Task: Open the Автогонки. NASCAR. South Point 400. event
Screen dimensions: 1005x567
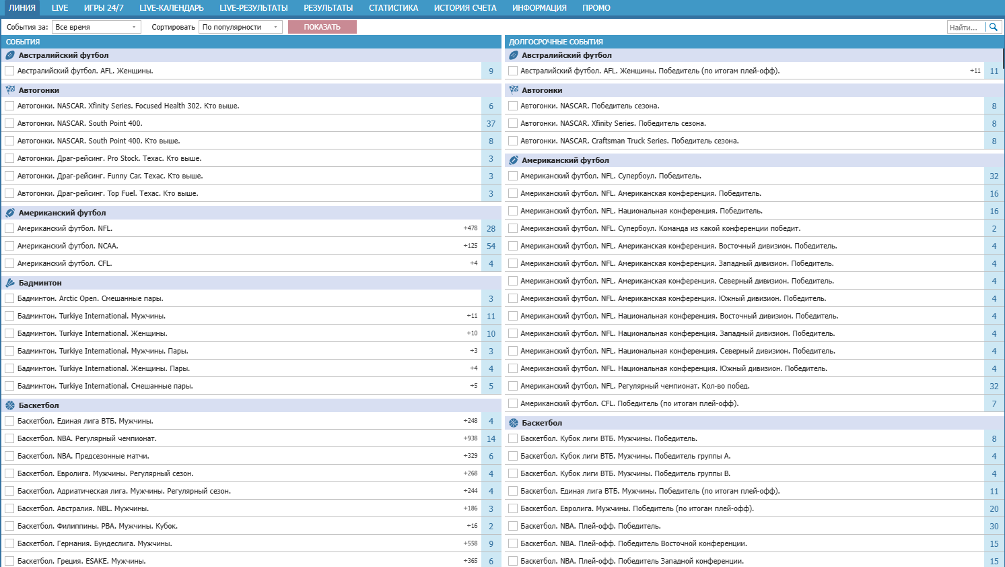Action: click(79, 123)
